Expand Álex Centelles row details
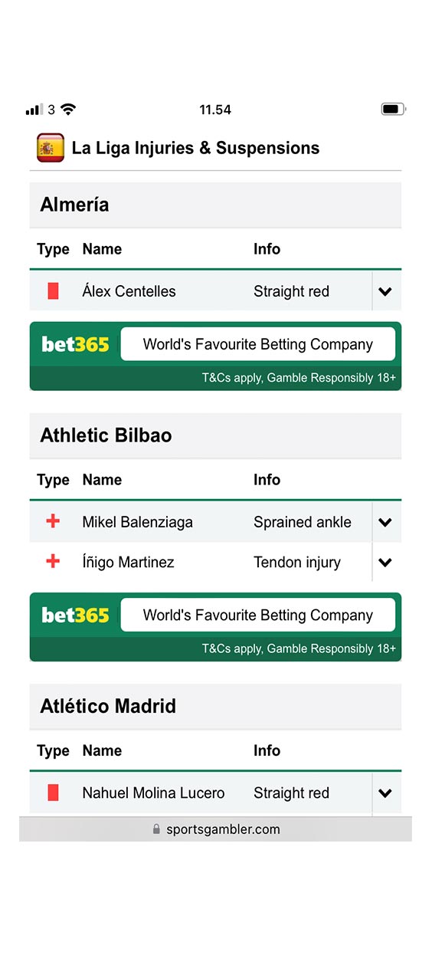This screenshot has height=965, width=432. tap(385, 291)
